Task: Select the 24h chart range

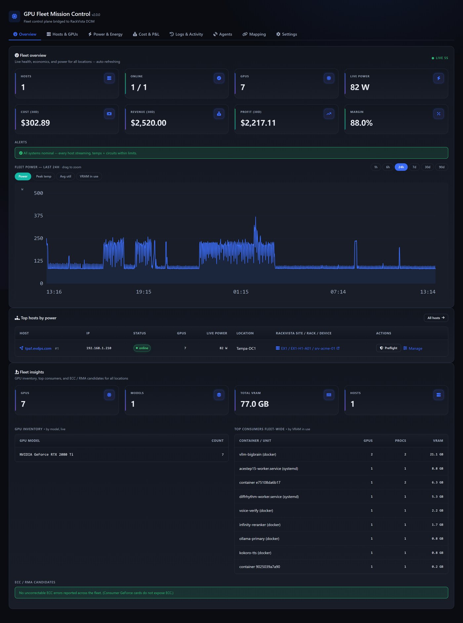Action: [x=401, y=167]
